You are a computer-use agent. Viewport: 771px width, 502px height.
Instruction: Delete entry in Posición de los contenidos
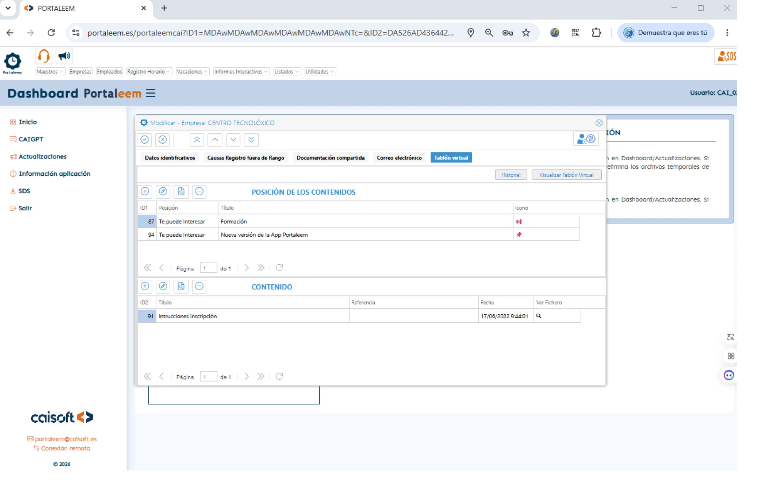(x=199, y=191)
